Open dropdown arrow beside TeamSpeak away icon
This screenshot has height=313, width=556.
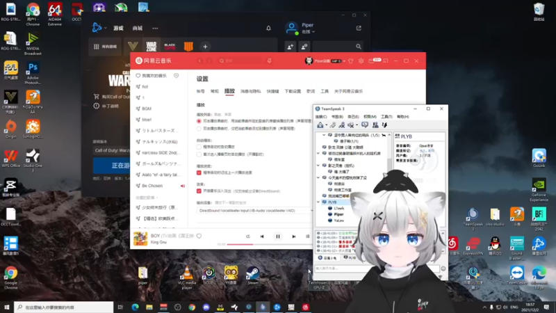pyautogui.click(x=326, y=125)
